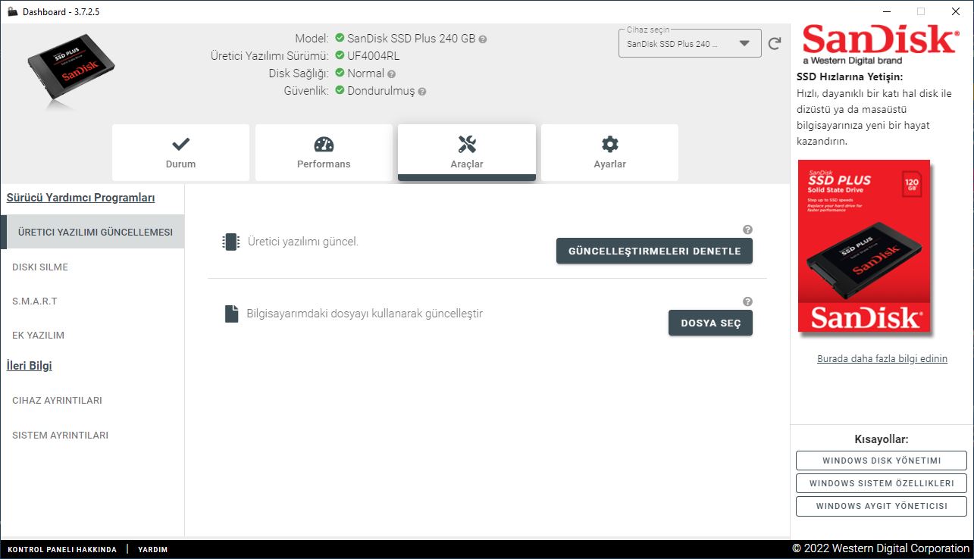The image size is (974, 559).
Task: Click Burada daha fazla bilgi edinin link
Action: click(882, 359)
